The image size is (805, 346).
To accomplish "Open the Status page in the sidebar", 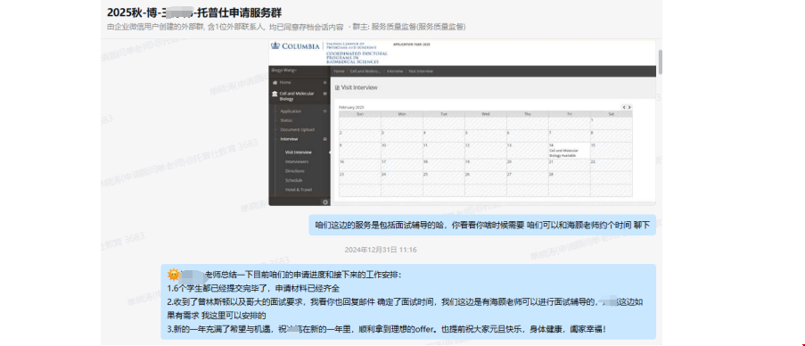I will (286, 120).
